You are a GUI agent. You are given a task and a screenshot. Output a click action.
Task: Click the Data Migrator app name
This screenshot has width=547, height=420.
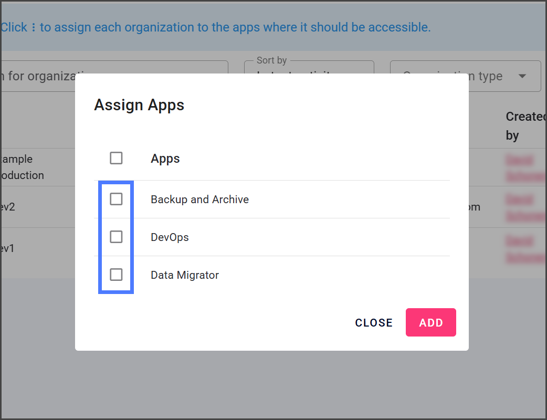tap(185, 275)
